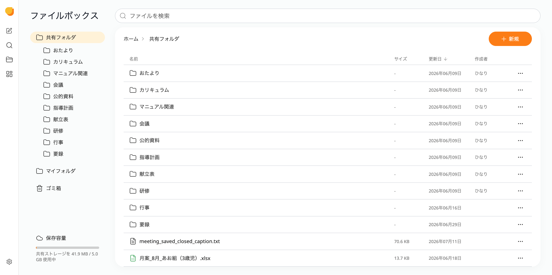The width and height of the screenshot is (552, 275).
Task: Click the ファイルを検索 search field
Action: 327,16
